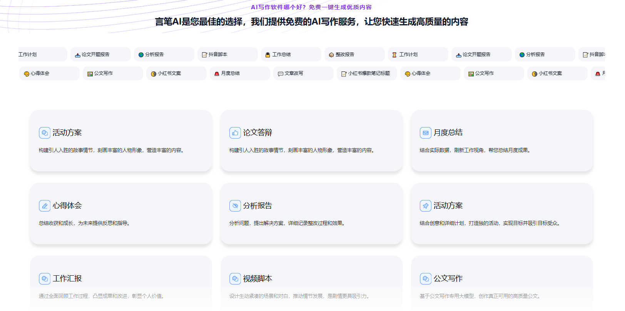Open the 工作汇报 card title
This screenshot has width=625, height=311.
(67, 279)
